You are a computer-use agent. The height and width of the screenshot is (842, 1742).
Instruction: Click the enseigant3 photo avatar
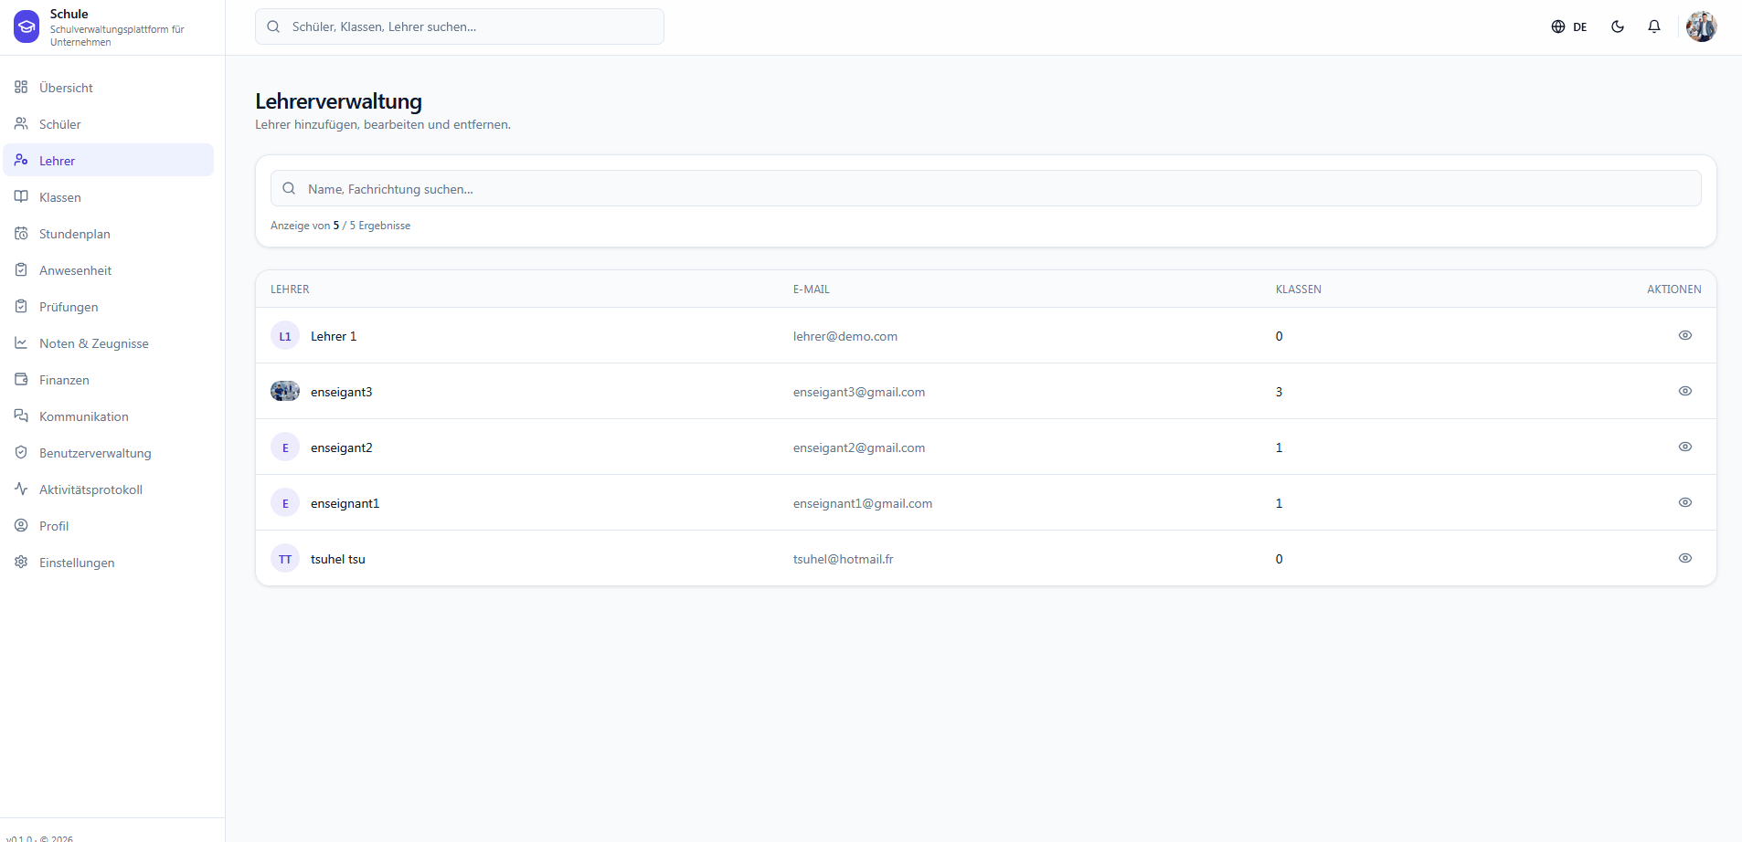pyautogui.click(x=285, y=392)
